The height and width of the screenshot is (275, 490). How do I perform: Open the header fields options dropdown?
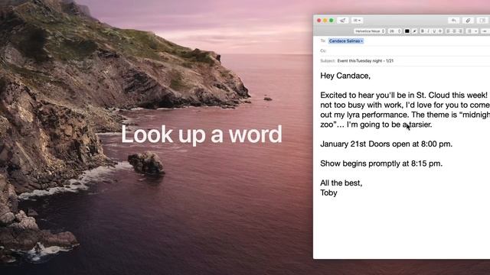click(357, 21)
